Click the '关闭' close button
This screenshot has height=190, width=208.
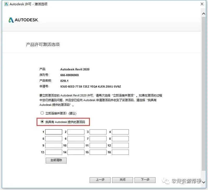coord(123,180)
